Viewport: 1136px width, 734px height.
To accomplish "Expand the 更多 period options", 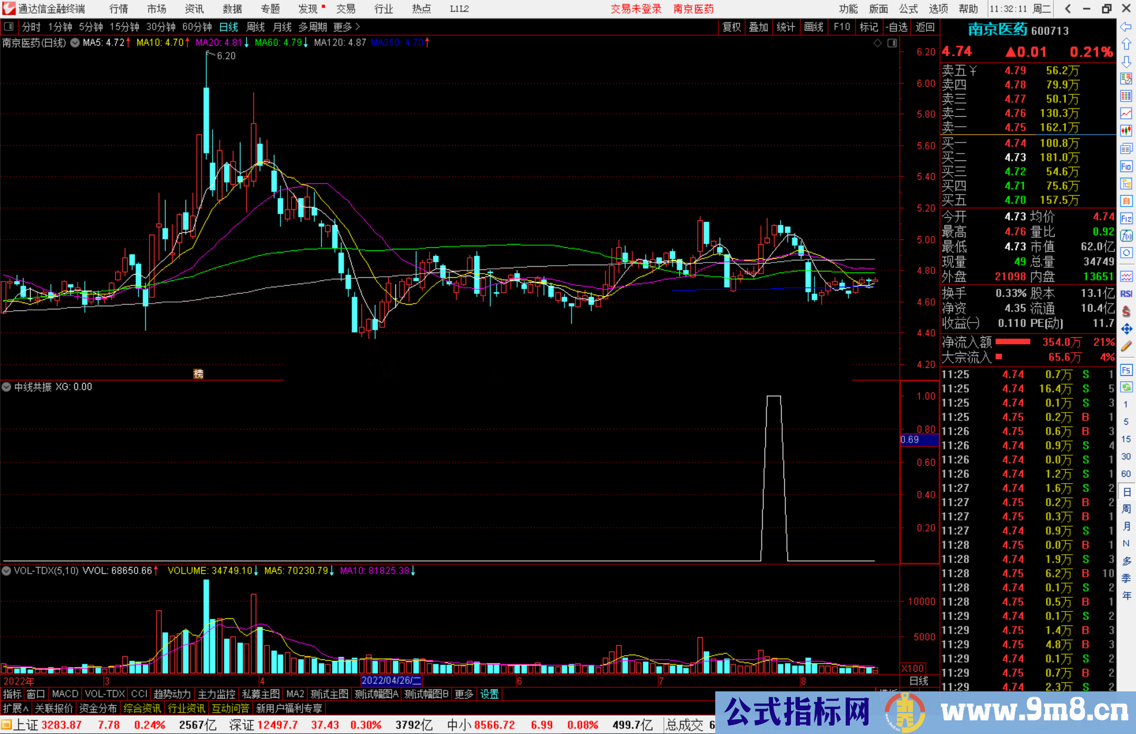I will pos(346,27).
